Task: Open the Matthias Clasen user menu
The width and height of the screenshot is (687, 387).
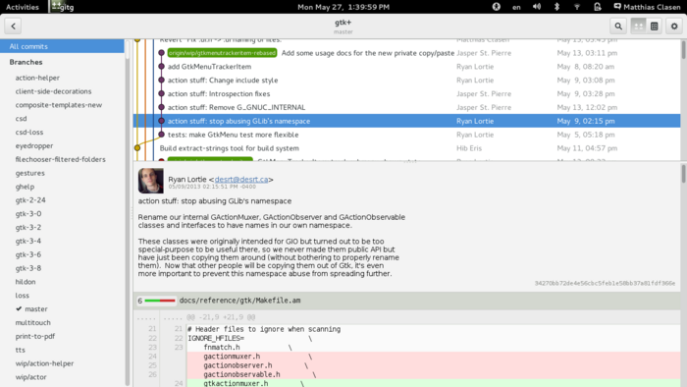Action: (647, 7)
